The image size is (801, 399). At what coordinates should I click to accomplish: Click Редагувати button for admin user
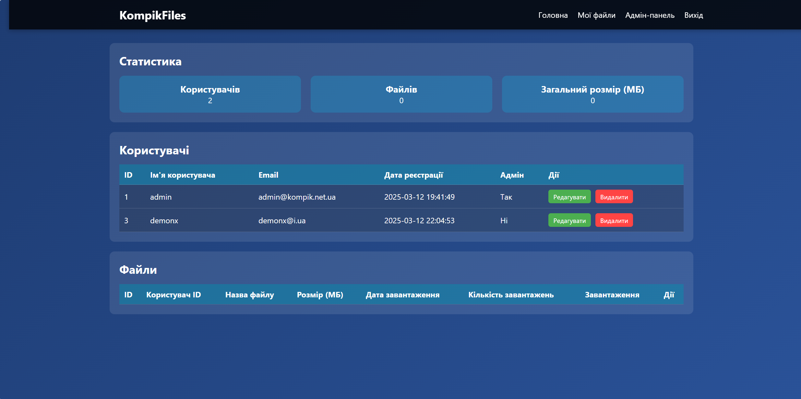click(x=569, y=197)
